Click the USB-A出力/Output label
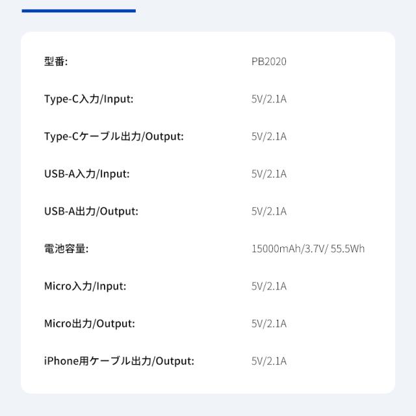416x416 pixels. (x=91, y=211)
